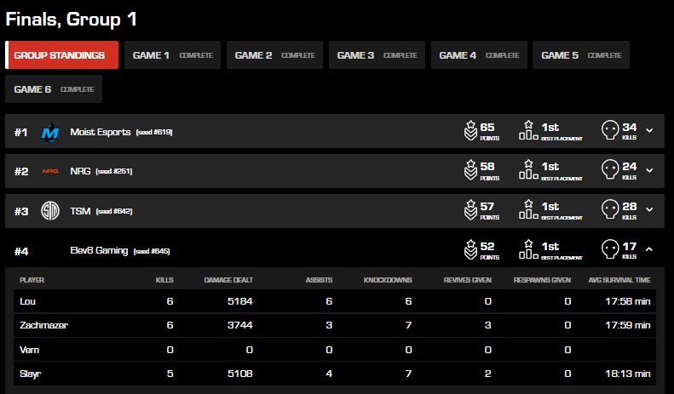The image size is (674, 394).
Task: Click the best placement podium icon for Moist Esports
Action: click(x=528, y=130)
